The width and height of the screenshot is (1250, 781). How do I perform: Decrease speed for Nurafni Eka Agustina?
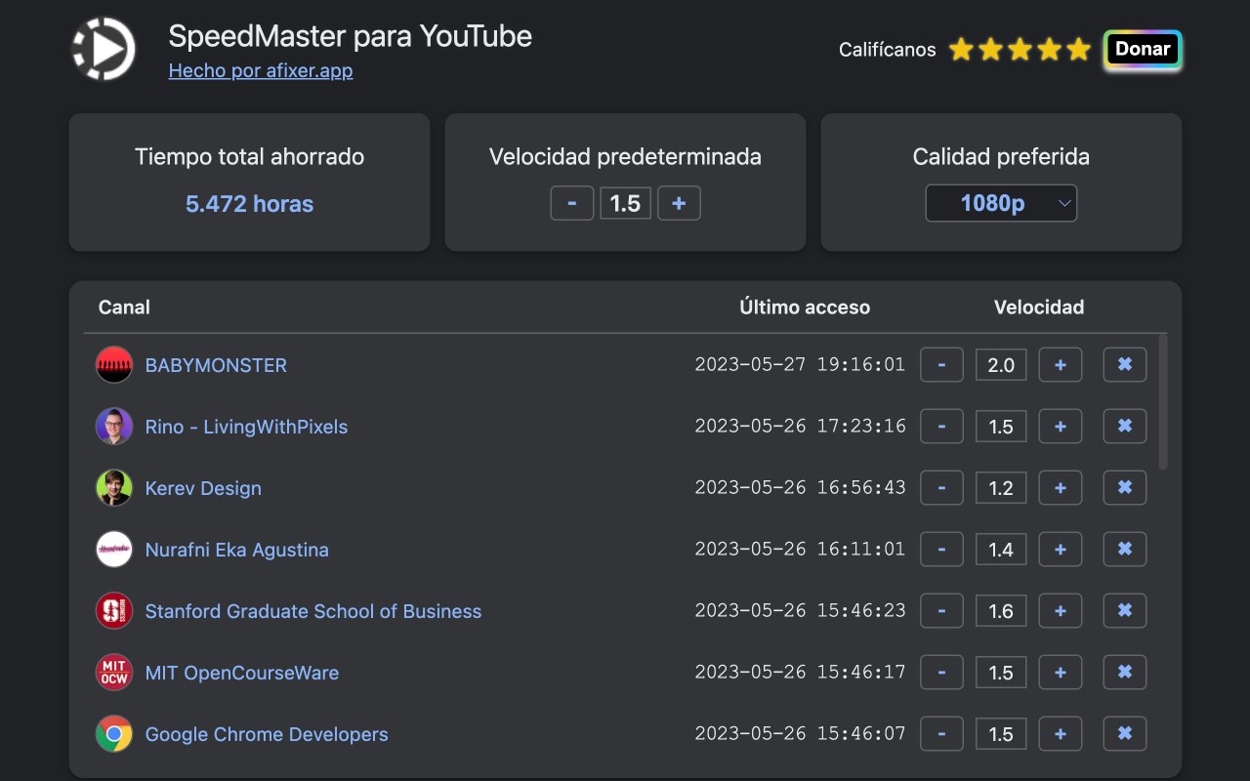[941, 550]
